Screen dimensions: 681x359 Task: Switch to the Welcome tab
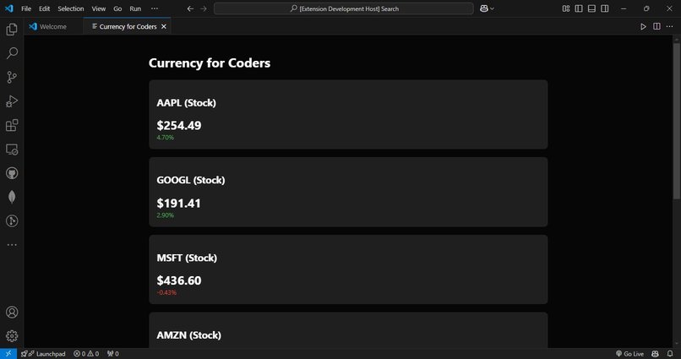tap(53, 26)
